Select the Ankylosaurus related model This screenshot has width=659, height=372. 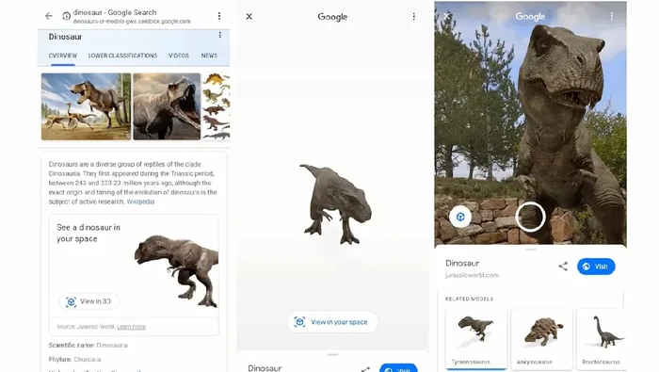coord(541,339)
